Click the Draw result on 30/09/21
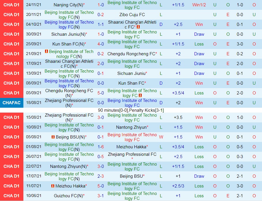The width and height of the screenshot is (262, 201). click(199, 34)
